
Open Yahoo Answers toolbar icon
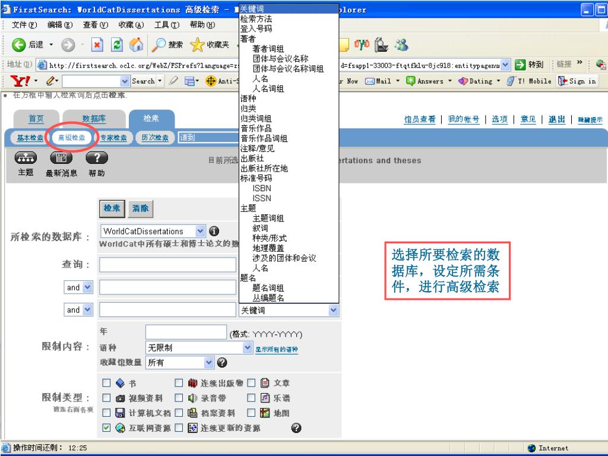tap(410, 81)
